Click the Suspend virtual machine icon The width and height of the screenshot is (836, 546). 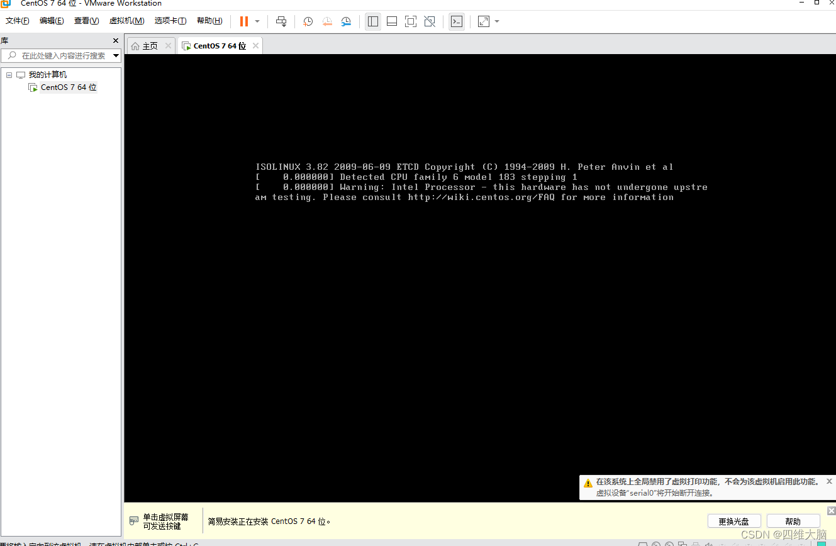pos(243,21)
